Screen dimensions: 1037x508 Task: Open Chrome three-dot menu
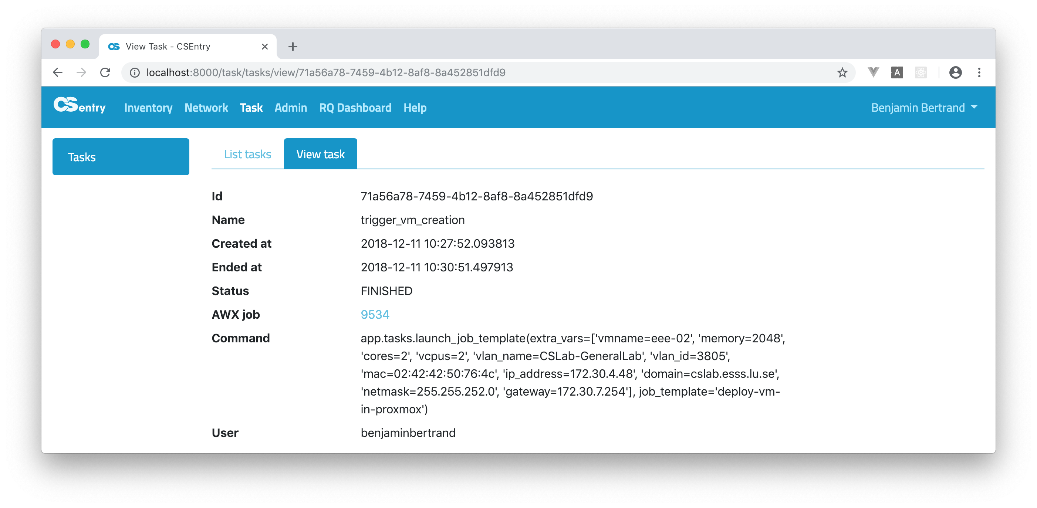(x=979, y=72)
